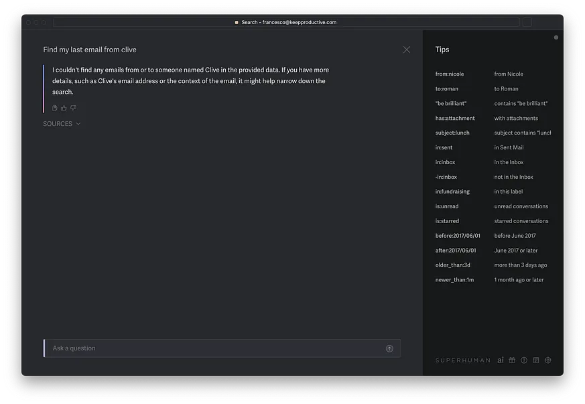Send question with the arrow button

coord(389,348)
